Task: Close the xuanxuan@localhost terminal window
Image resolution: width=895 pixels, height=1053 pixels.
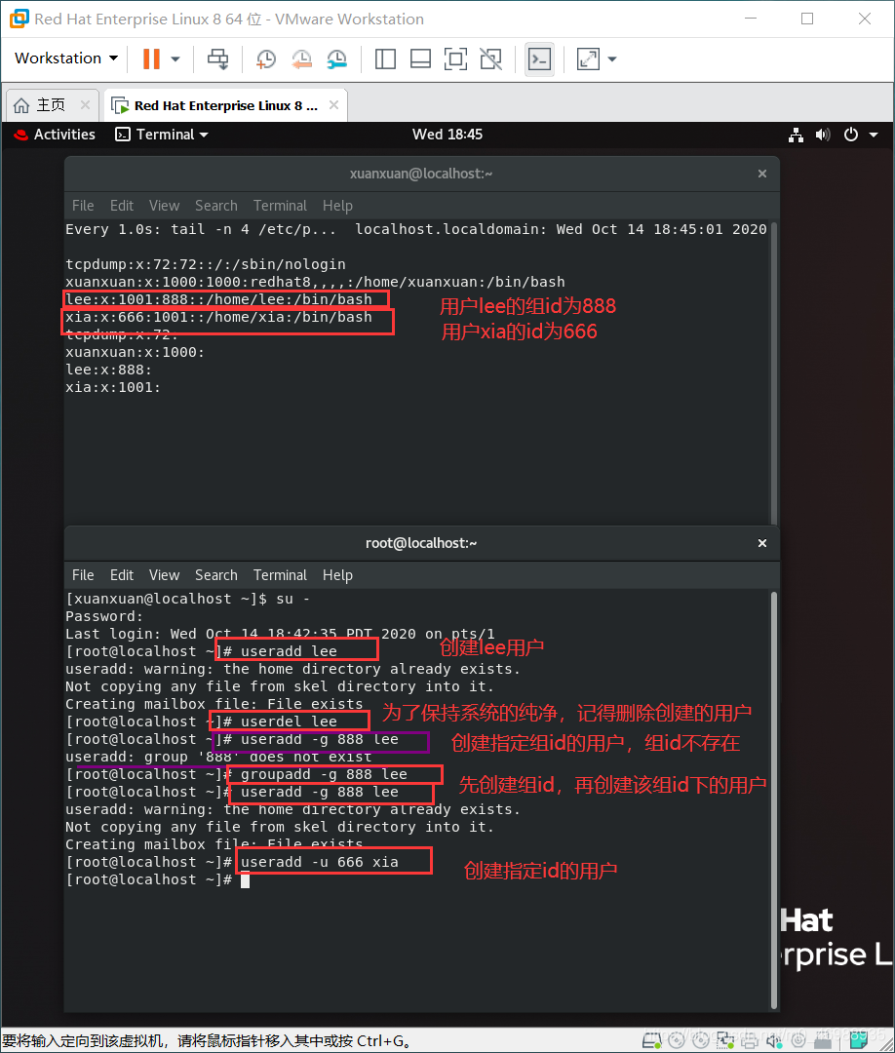Action: pyautogui.click(x=762, y=174)
